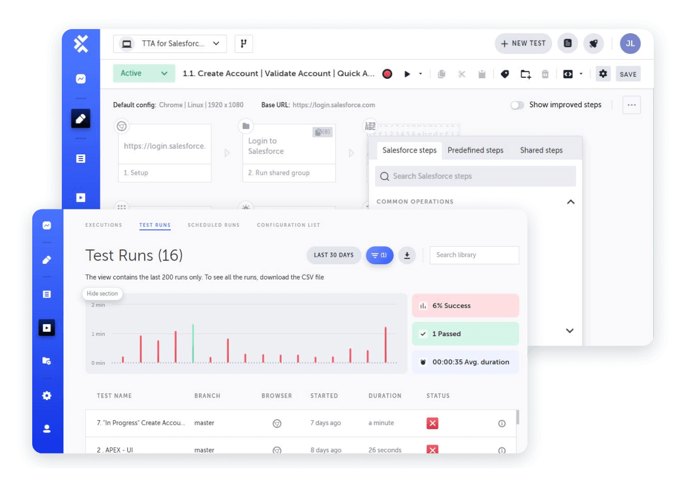Viewport: 687px width, 481px height.
Task: Click the add-folder group icon
Action: (525, 74)
